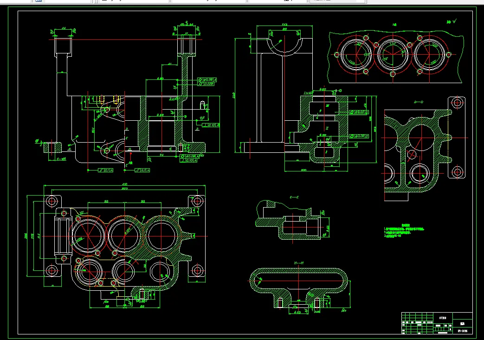This screenshot has height=340, width=484.
Task: Pick the "450" overall length dimension text
Action: [124, 184]
